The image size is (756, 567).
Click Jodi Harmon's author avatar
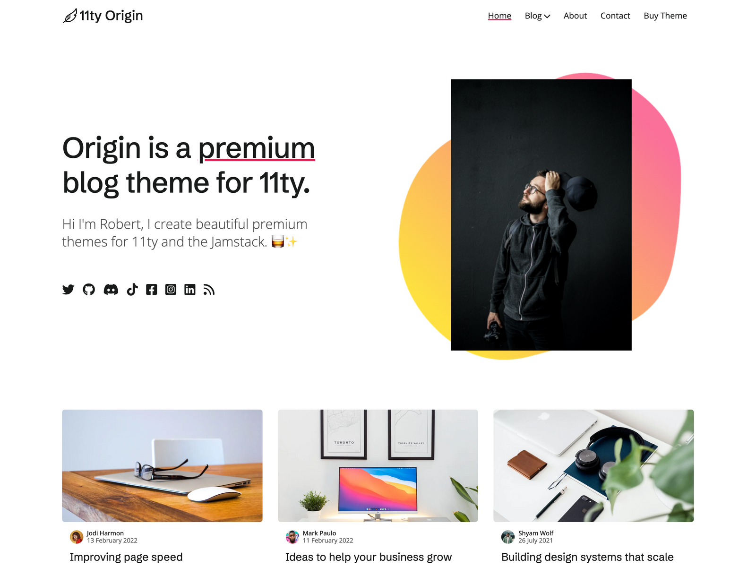click(77, 537)
